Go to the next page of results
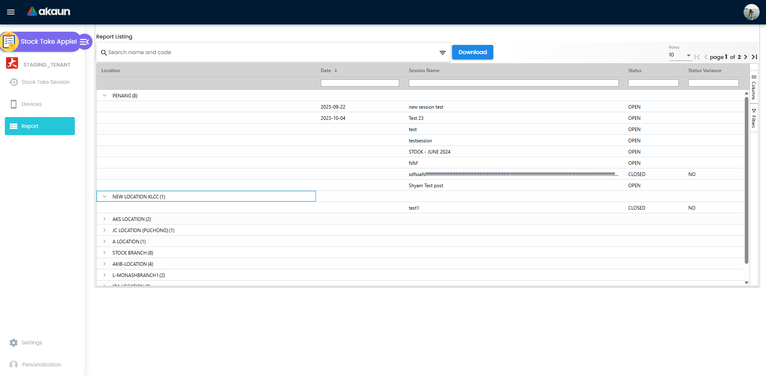 (746, 57)
